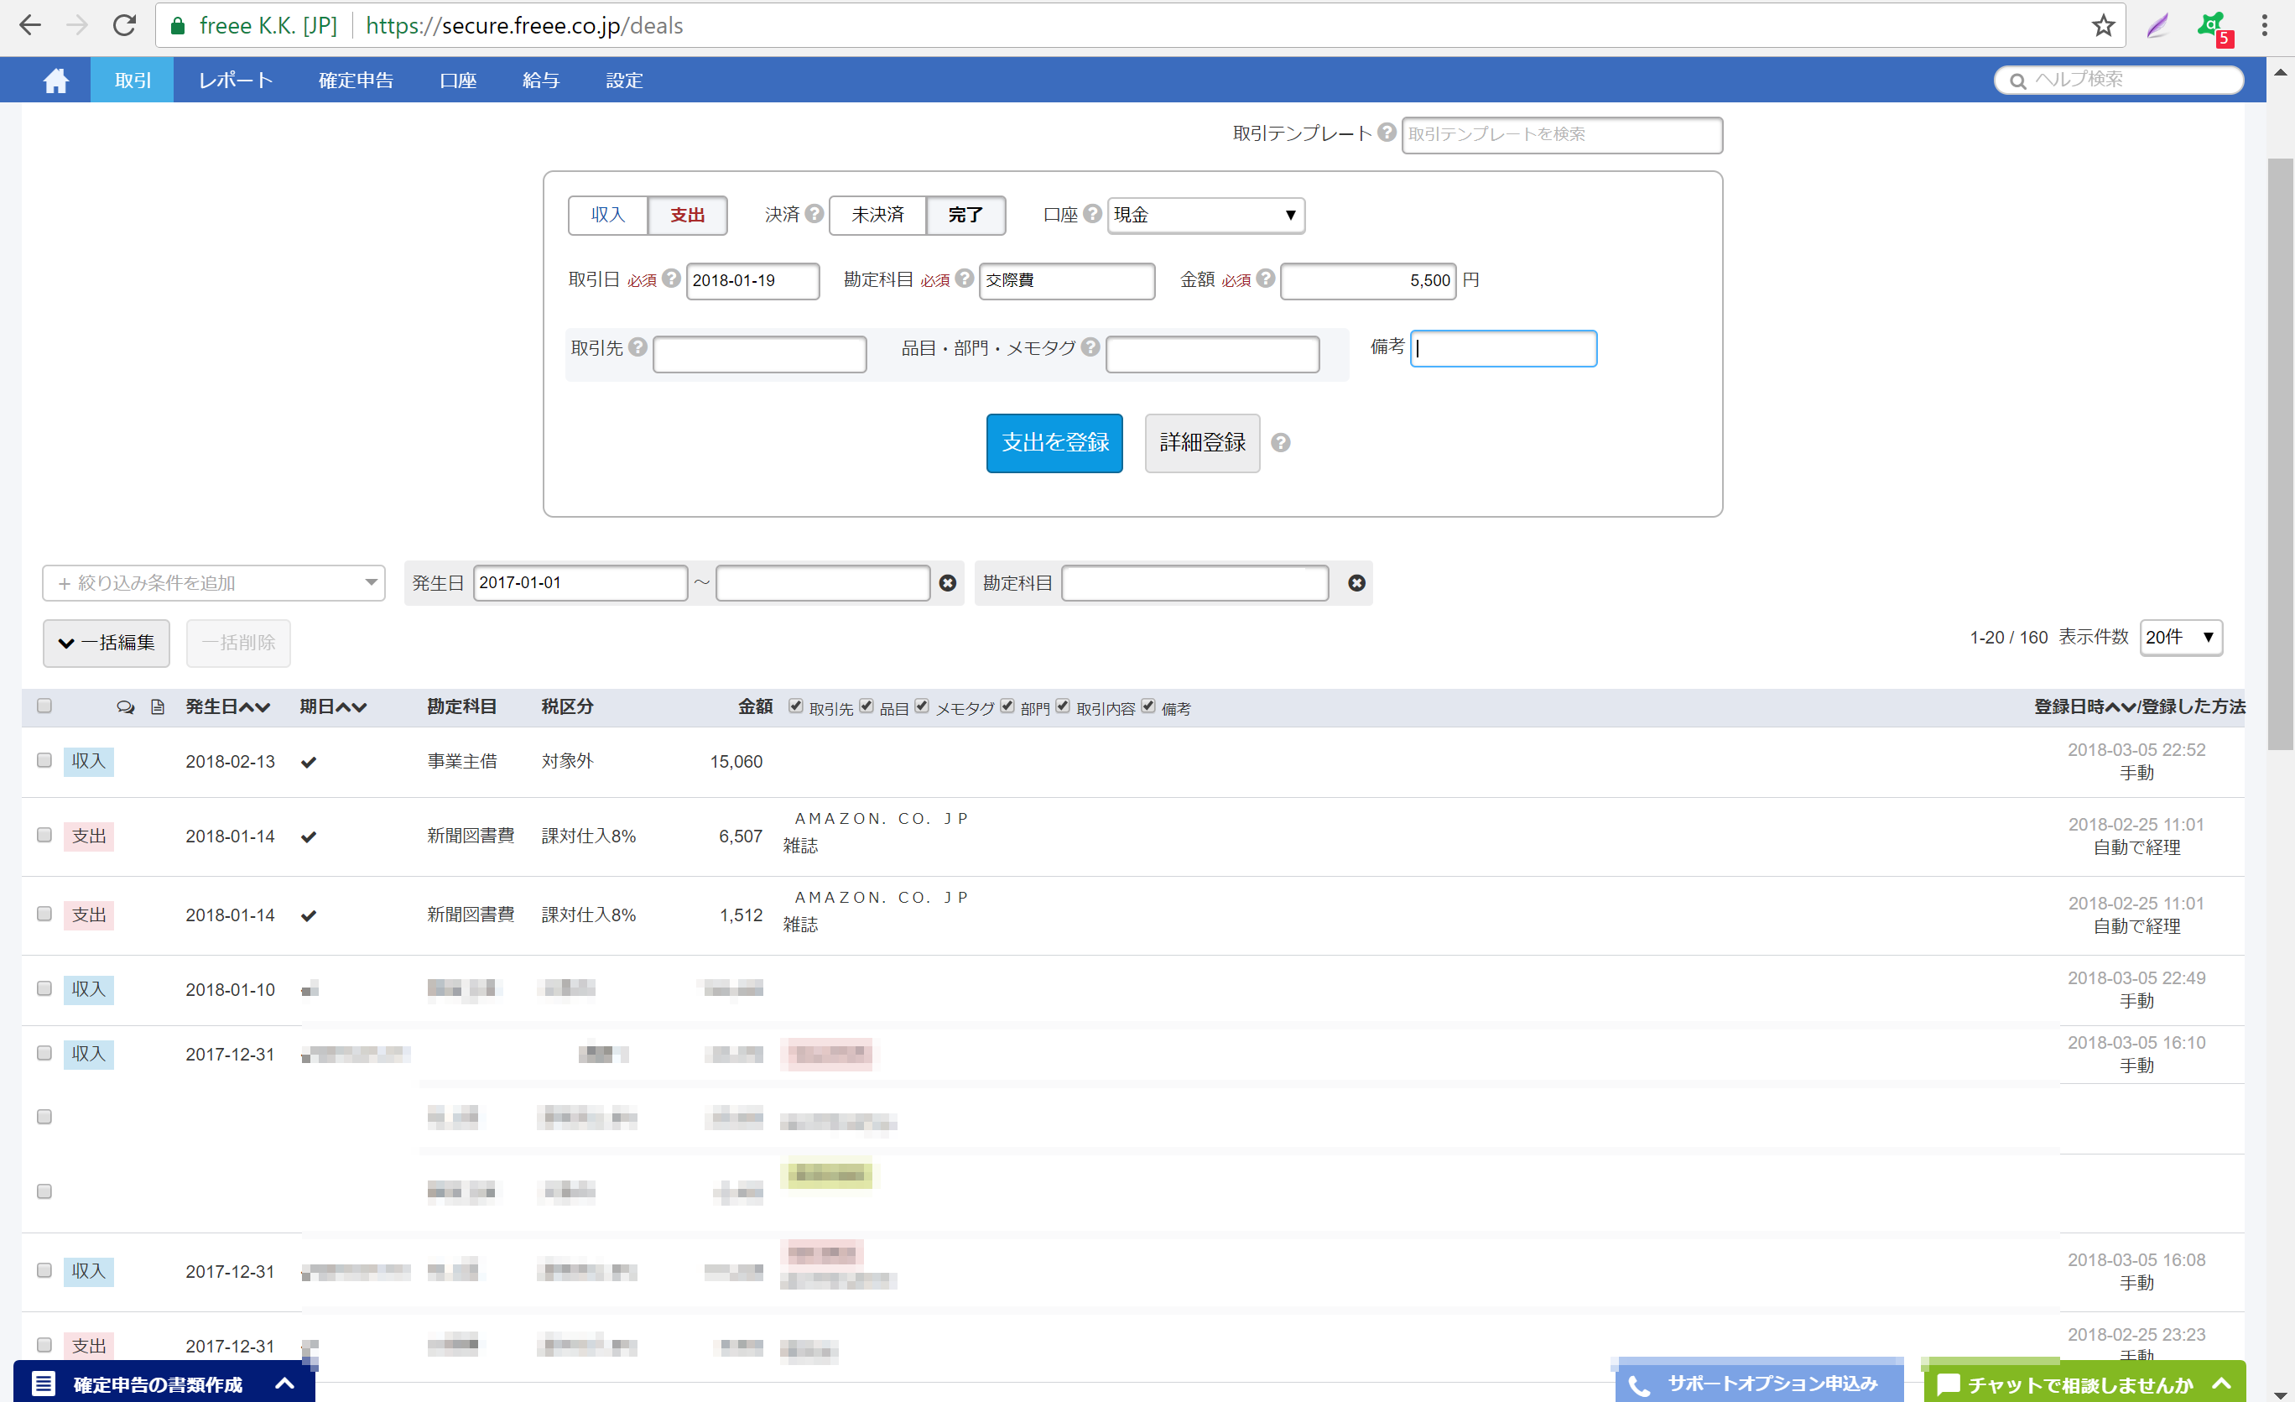The width and height of the screenshot is (2295, 1402).
Task: Click the 取引日 date field
Action: (x=752, y=280)
